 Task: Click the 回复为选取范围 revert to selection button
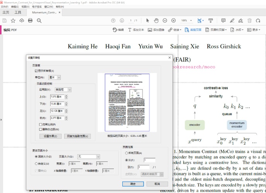[x=78, y=136]
